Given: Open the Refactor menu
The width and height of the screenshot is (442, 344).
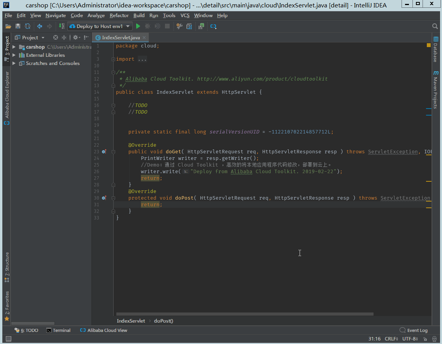Looking at the screenshot, I should click(x=119, y=16).
